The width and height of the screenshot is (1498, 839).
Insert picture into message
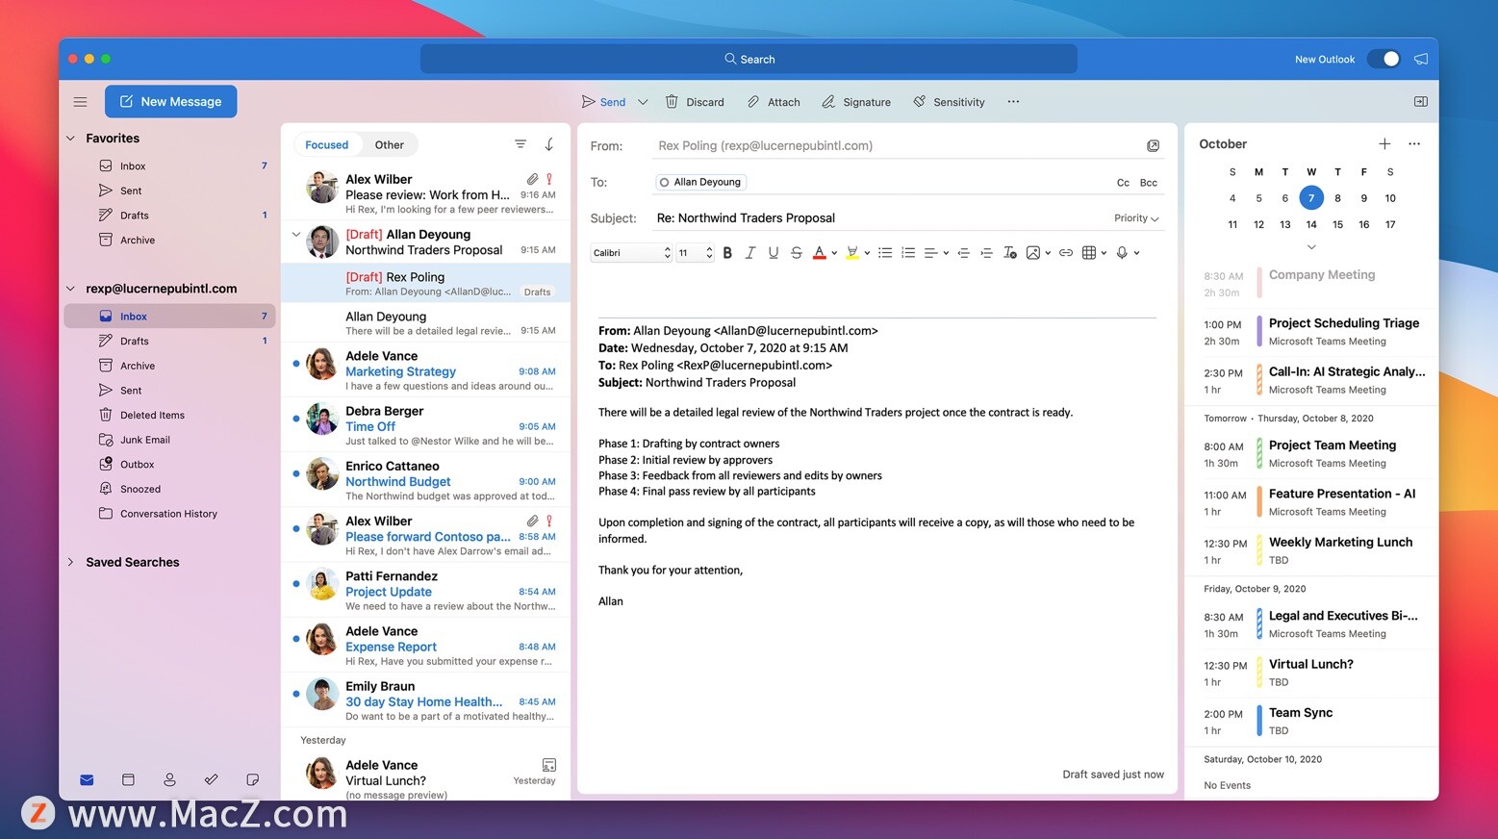(x=1033, y=253)
